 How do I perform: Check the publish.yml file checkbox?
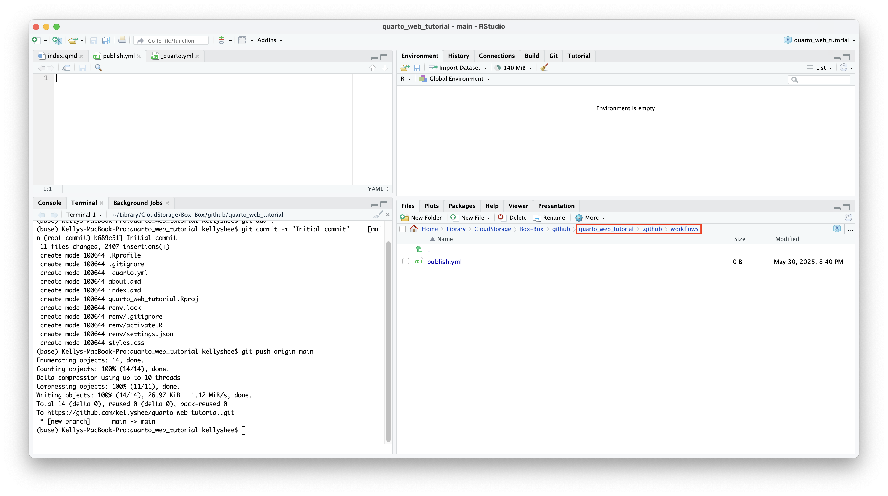405,261
